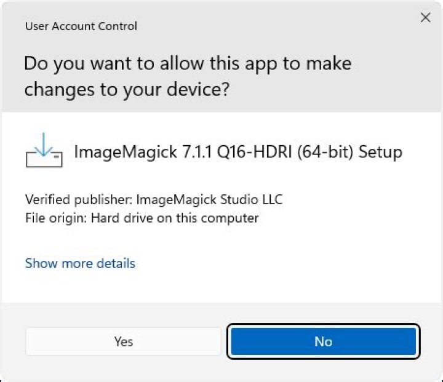443x382 pixels.
Task: Allow changes by clicking Yes
Action: pyautogui.click(x=123, y=341)
